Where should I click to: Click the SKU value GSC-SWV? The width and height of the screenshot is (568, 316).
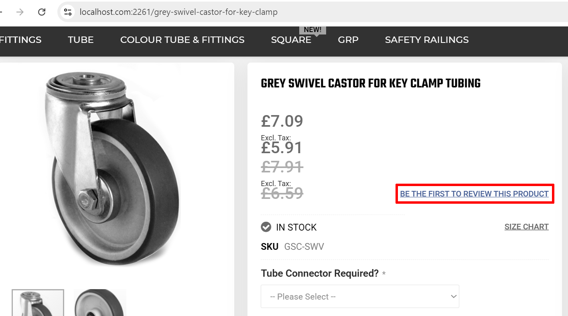click(304, 247)
